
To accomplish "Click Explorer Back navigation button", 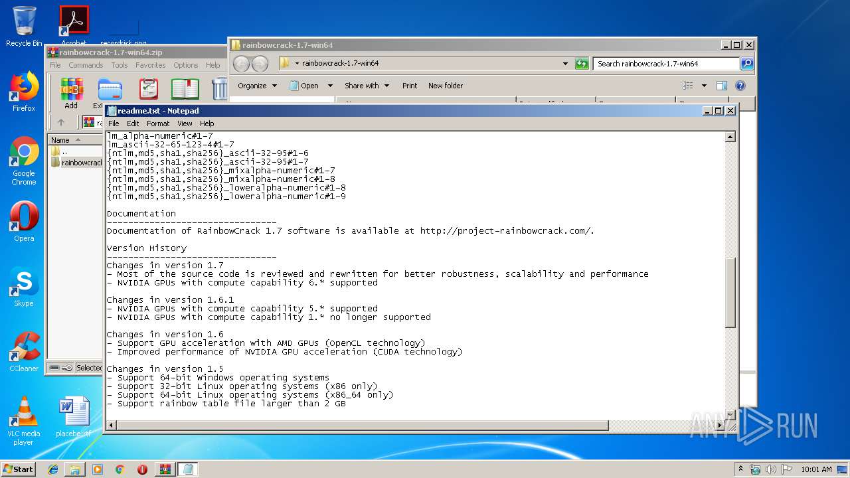I will pyautogui.click(x=242, y=64).
